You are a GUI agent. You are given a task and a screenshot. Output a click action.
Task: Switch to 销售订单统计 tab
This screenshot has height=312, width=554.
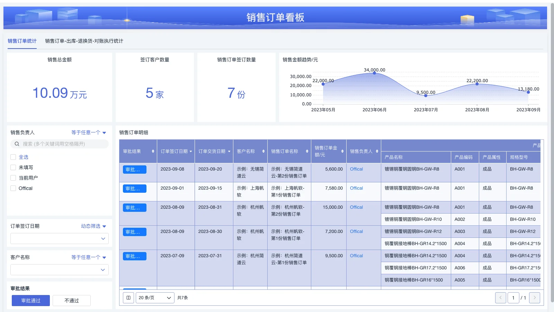tap(22, 41)
